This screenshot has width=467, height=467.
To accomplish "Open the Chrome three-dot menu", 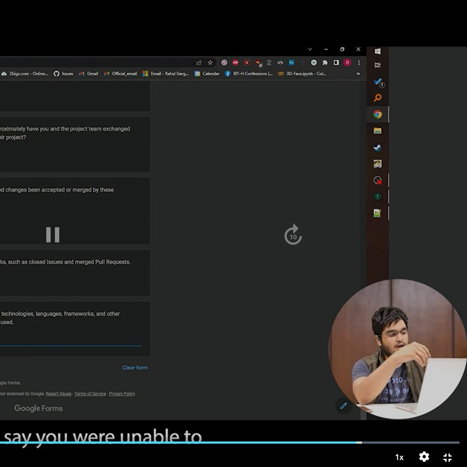I will [x=359, y=63].
